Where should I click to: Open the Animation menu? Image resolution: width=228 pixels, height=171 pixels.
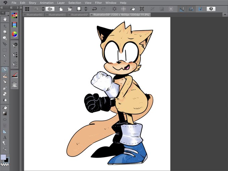pyautogui.click(x=47, y=3)
